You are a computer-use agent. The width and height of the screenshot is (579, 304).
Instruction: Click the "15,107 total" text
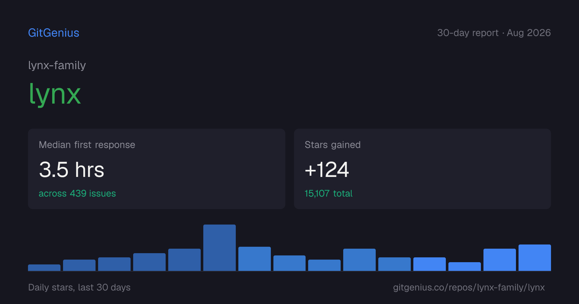(x=328, y=193)
